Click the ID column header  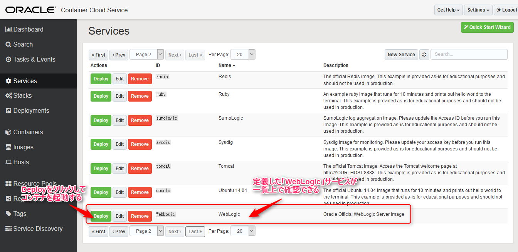158,65
